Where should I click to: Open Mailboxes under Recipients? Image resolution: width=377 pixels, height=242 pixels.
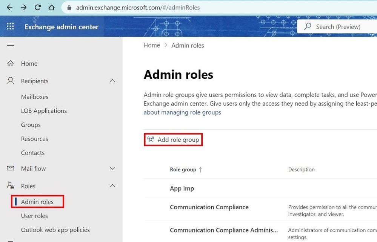coord(35,97)
